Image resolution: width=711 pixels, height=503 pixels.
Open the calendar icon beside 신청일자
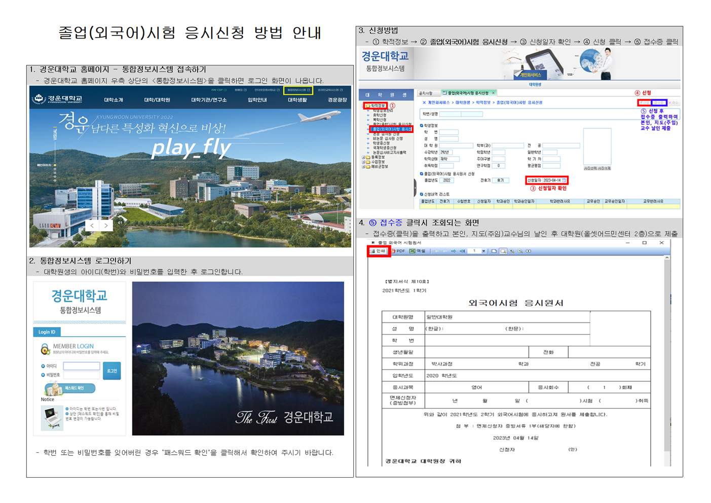tap(564, 180)
